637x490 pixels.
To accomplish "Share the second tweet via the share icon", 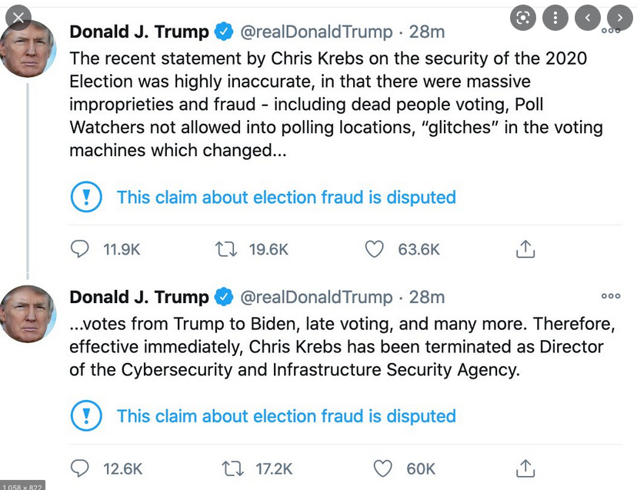I will click(x=525, y=468).
